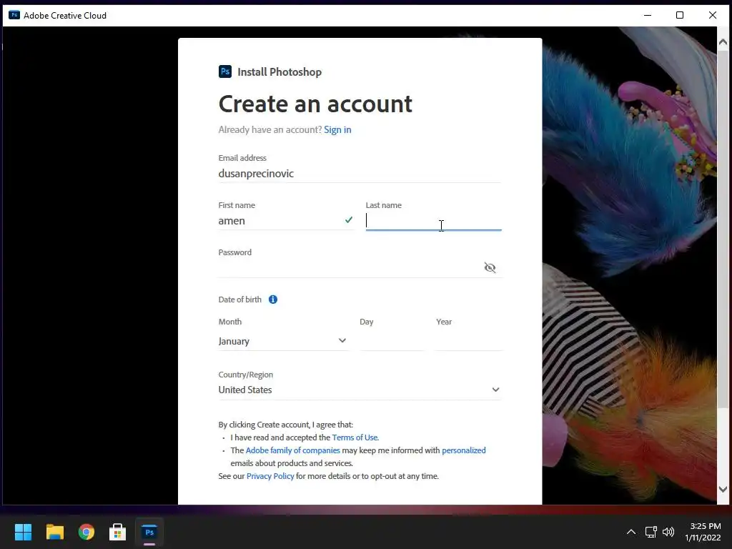Toggle password visibility eye icon

(x=490, y=267)
